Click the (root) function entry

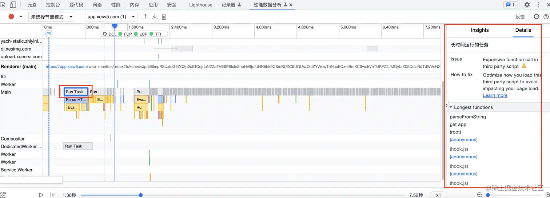coord(455,132)
